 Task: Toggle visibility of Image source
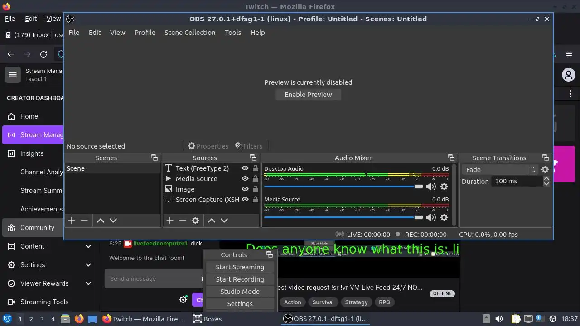point(245,189)
